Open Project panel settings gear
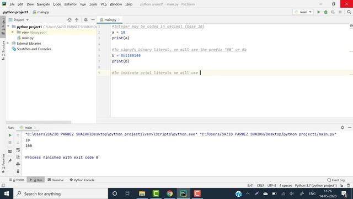Viewport: 353px width, 199px height. tap(86, 20)
